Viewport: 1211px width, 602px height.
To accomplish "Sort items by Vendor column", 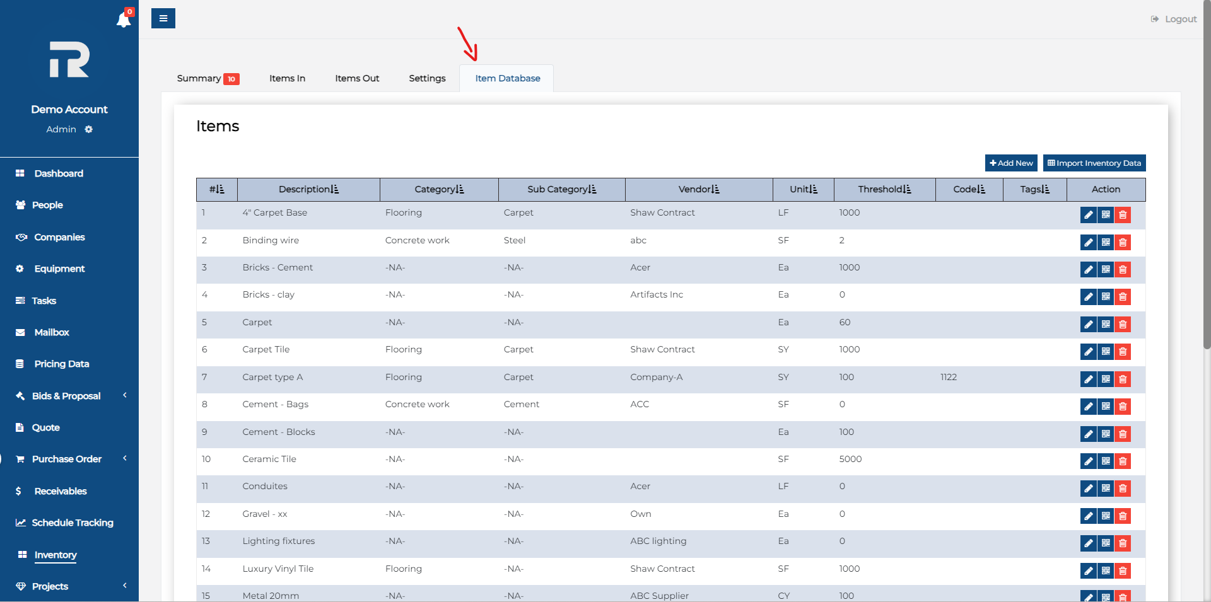I will tap(698, 189).
